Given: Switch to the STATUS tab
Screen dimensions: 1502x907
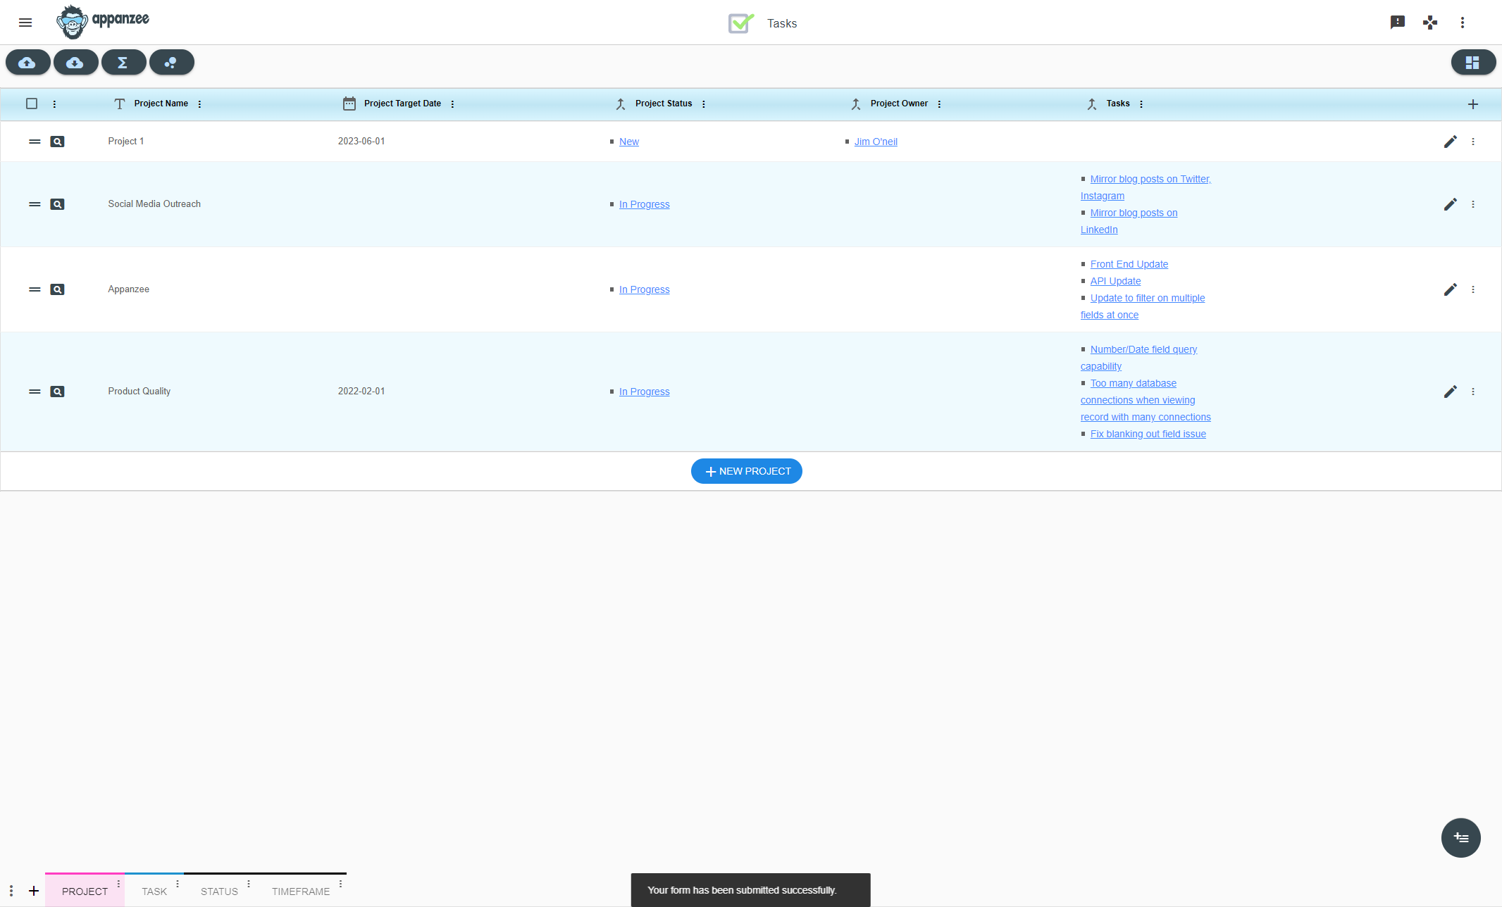Looking at the screenshot, I should 219,891.
